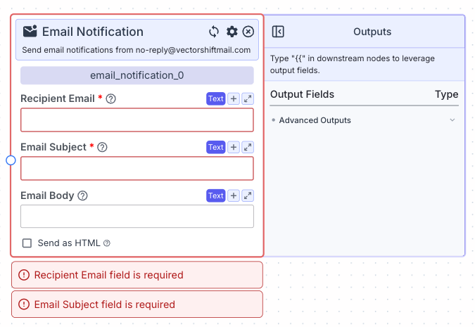The width and height of the screenshot is (475, 327).
Task: Click the Outputs panel title
Action: 372,32
